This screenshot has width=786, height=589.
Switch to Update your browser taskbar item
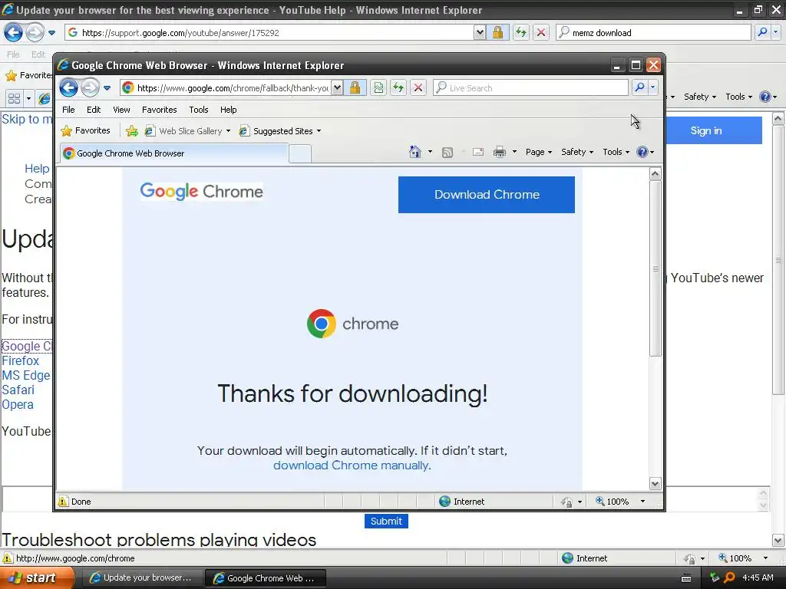(x=142, y=577)
